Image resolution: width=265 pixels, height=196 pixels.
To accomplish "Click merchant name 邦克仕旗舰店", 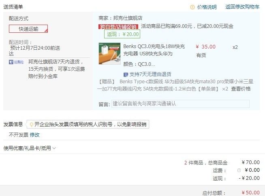I will pyautogui.click(x=128, y=18).
